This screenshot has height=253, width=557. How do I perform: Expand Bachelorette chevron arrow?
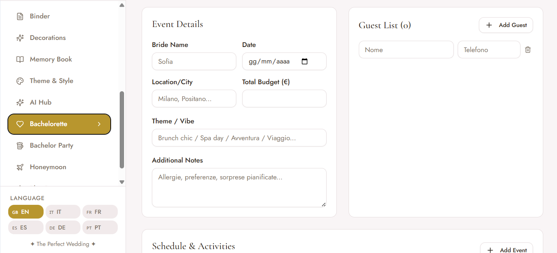click(x=99, y=124)
